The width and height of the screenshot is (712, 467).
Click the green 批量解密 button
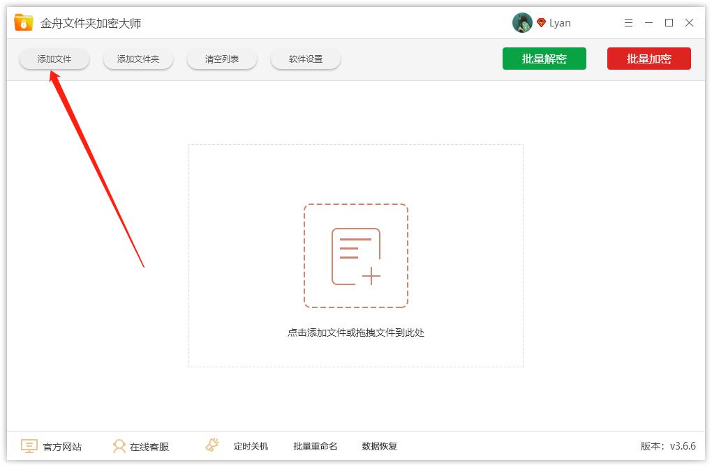click(544, 59)
